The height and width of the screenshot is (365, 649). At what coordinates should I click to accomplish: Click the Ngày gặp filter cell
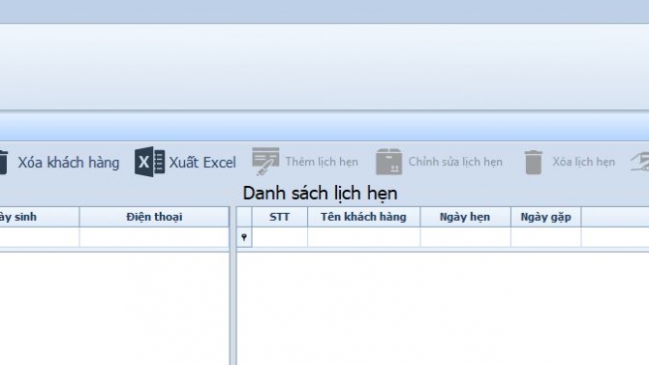[545, 237]
